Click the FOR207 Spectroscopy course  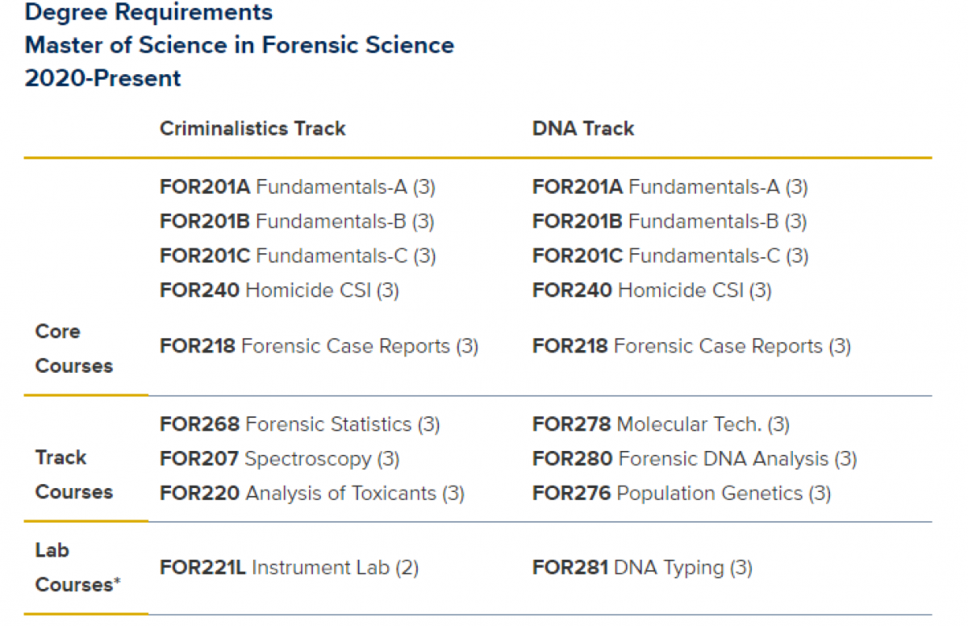tap(280, 459)
